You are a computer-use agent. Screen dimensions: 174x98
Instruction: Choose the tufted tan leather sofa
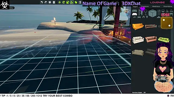tap(151, 39)
